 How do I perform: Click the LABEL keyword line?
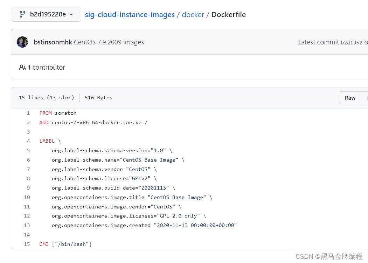tap(50, 141)
